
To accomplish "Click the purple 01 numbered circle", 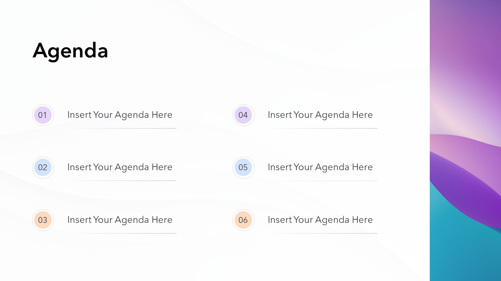I will (43, 115).
